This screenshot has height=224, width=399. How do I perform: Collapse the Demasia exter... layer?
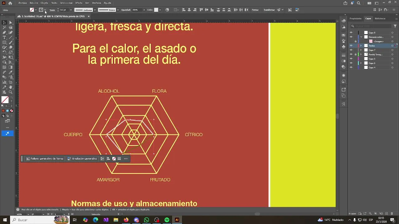[x=361, y=37]
